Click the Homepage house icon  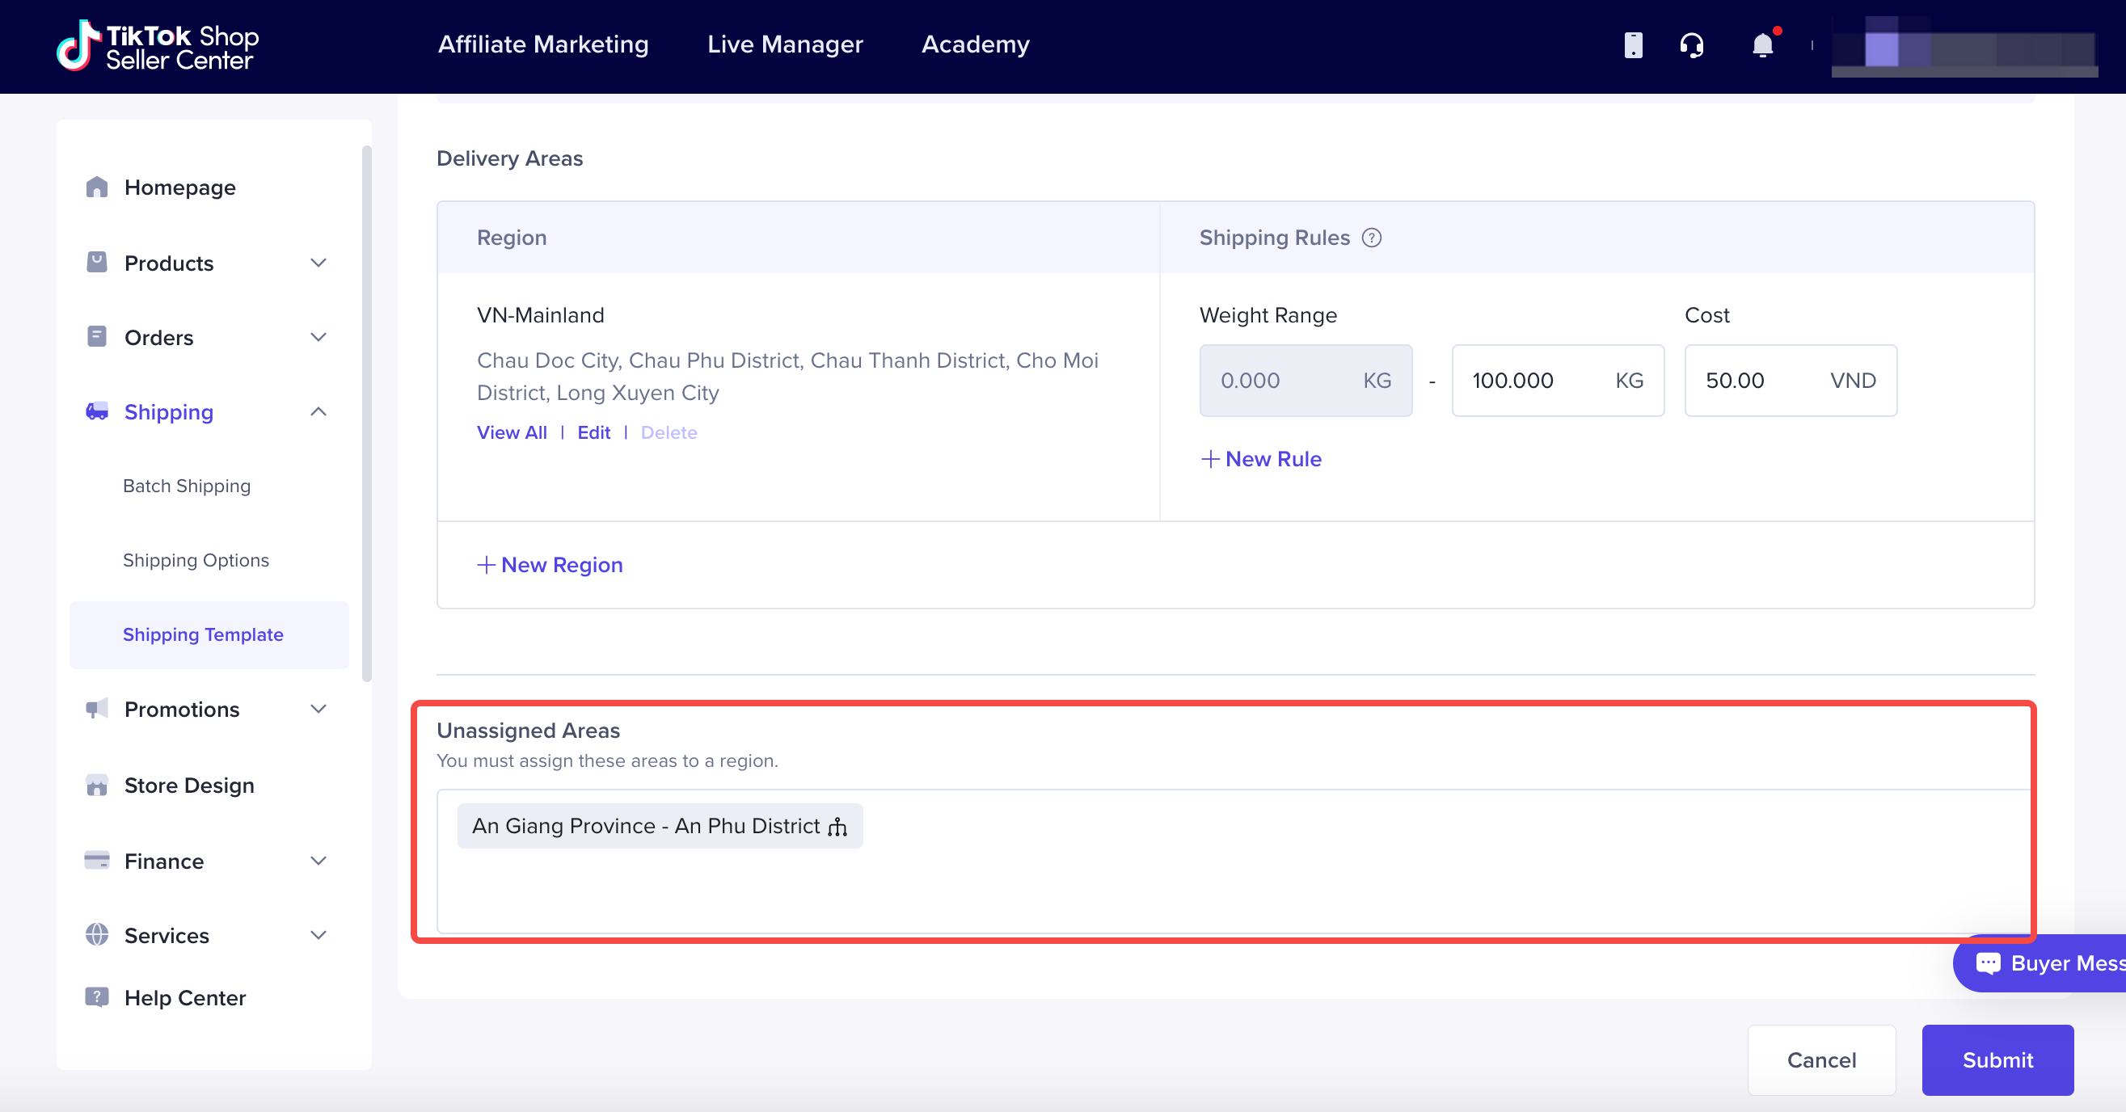[x=96, y=187]
